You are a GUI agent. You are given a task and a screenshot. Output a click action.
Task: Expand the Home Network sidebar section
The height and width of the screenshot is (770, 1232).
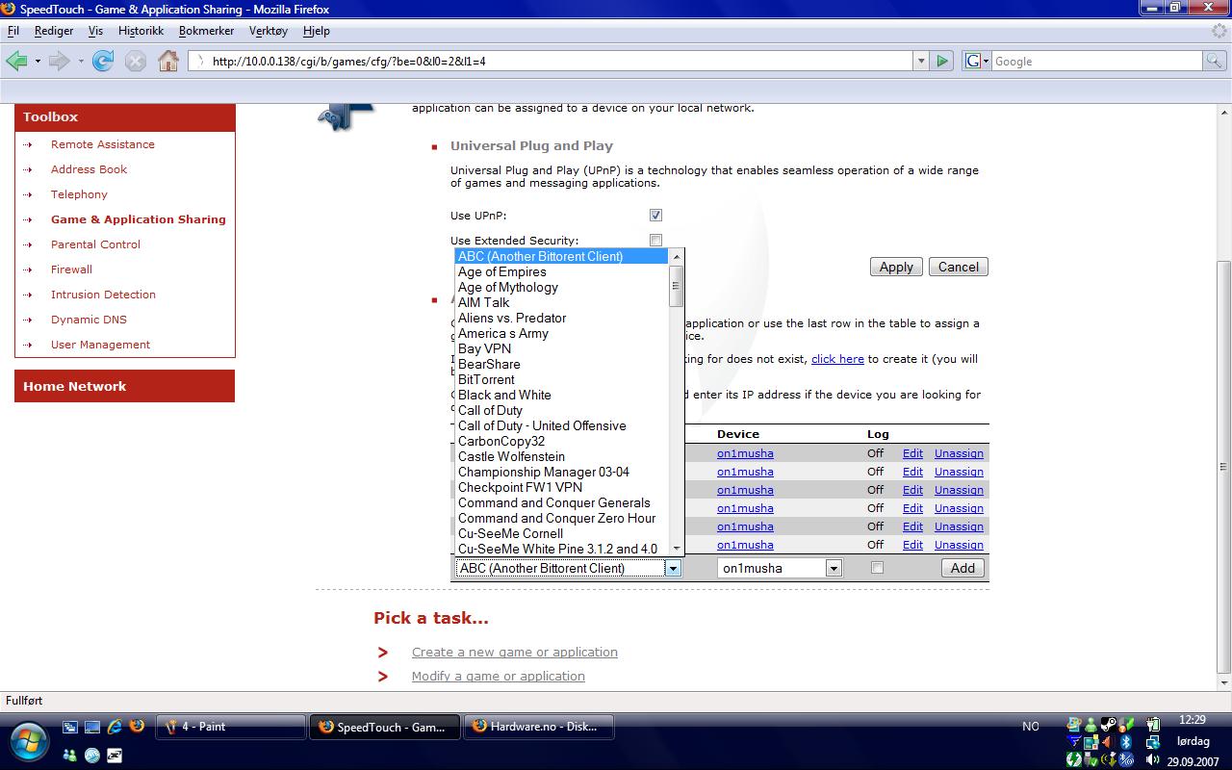pos(124,387)
